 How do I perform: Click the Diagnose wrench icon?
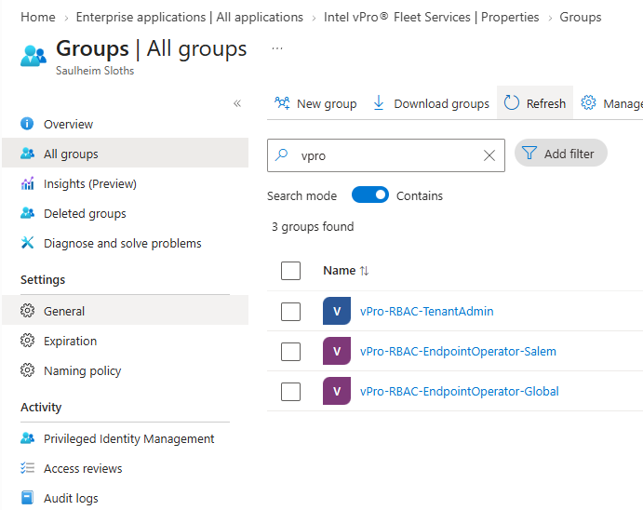[27, 243]
